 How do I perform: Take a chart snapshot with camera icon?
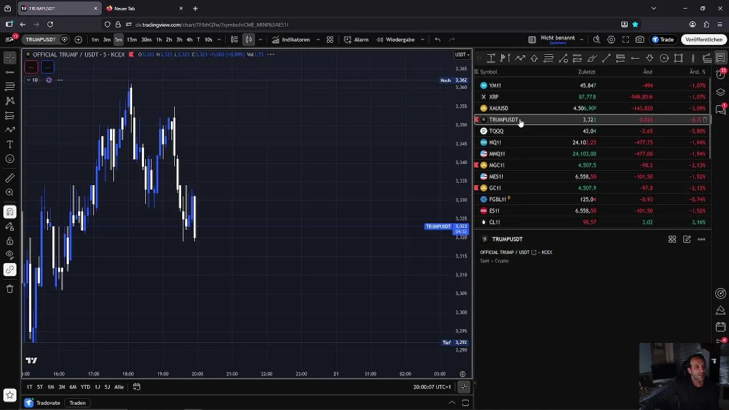coord(640,39)
